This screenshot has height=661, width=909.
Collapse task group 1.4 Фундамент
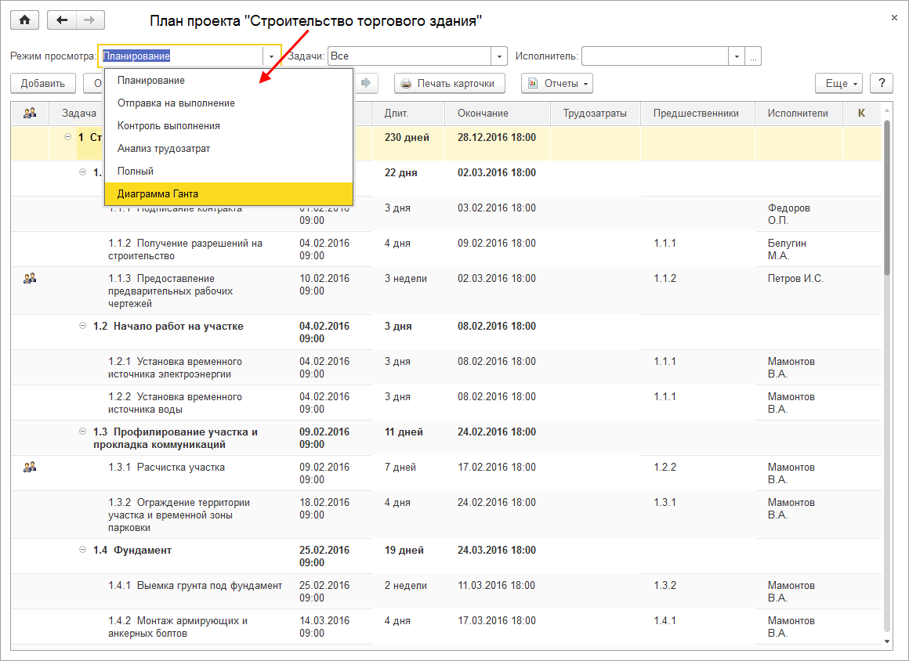tap(83, 550)
